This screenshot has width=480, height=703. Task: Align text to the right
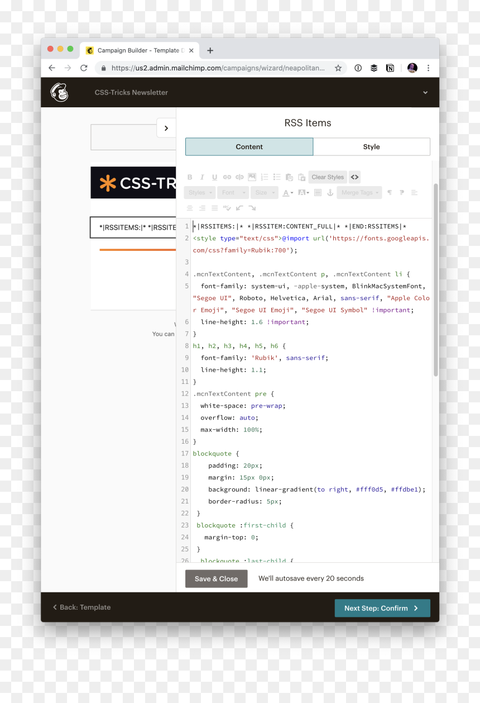point(202,208)
